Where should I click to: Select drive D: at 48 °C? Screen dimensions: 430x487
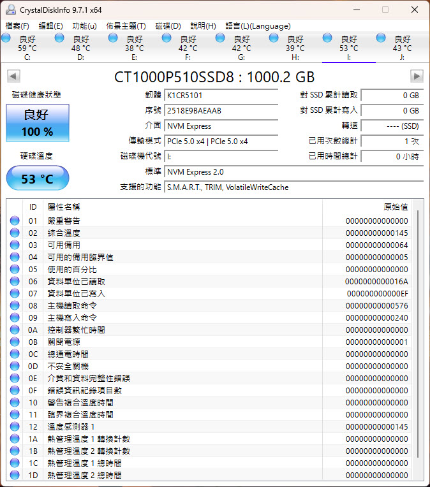click(80, 48)
